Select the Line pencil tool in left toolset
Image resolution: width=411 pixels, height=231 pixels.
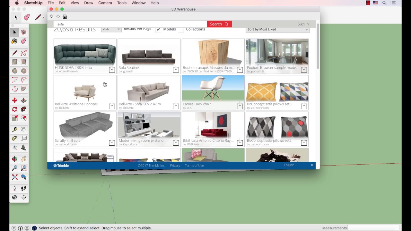click(14, 53)
